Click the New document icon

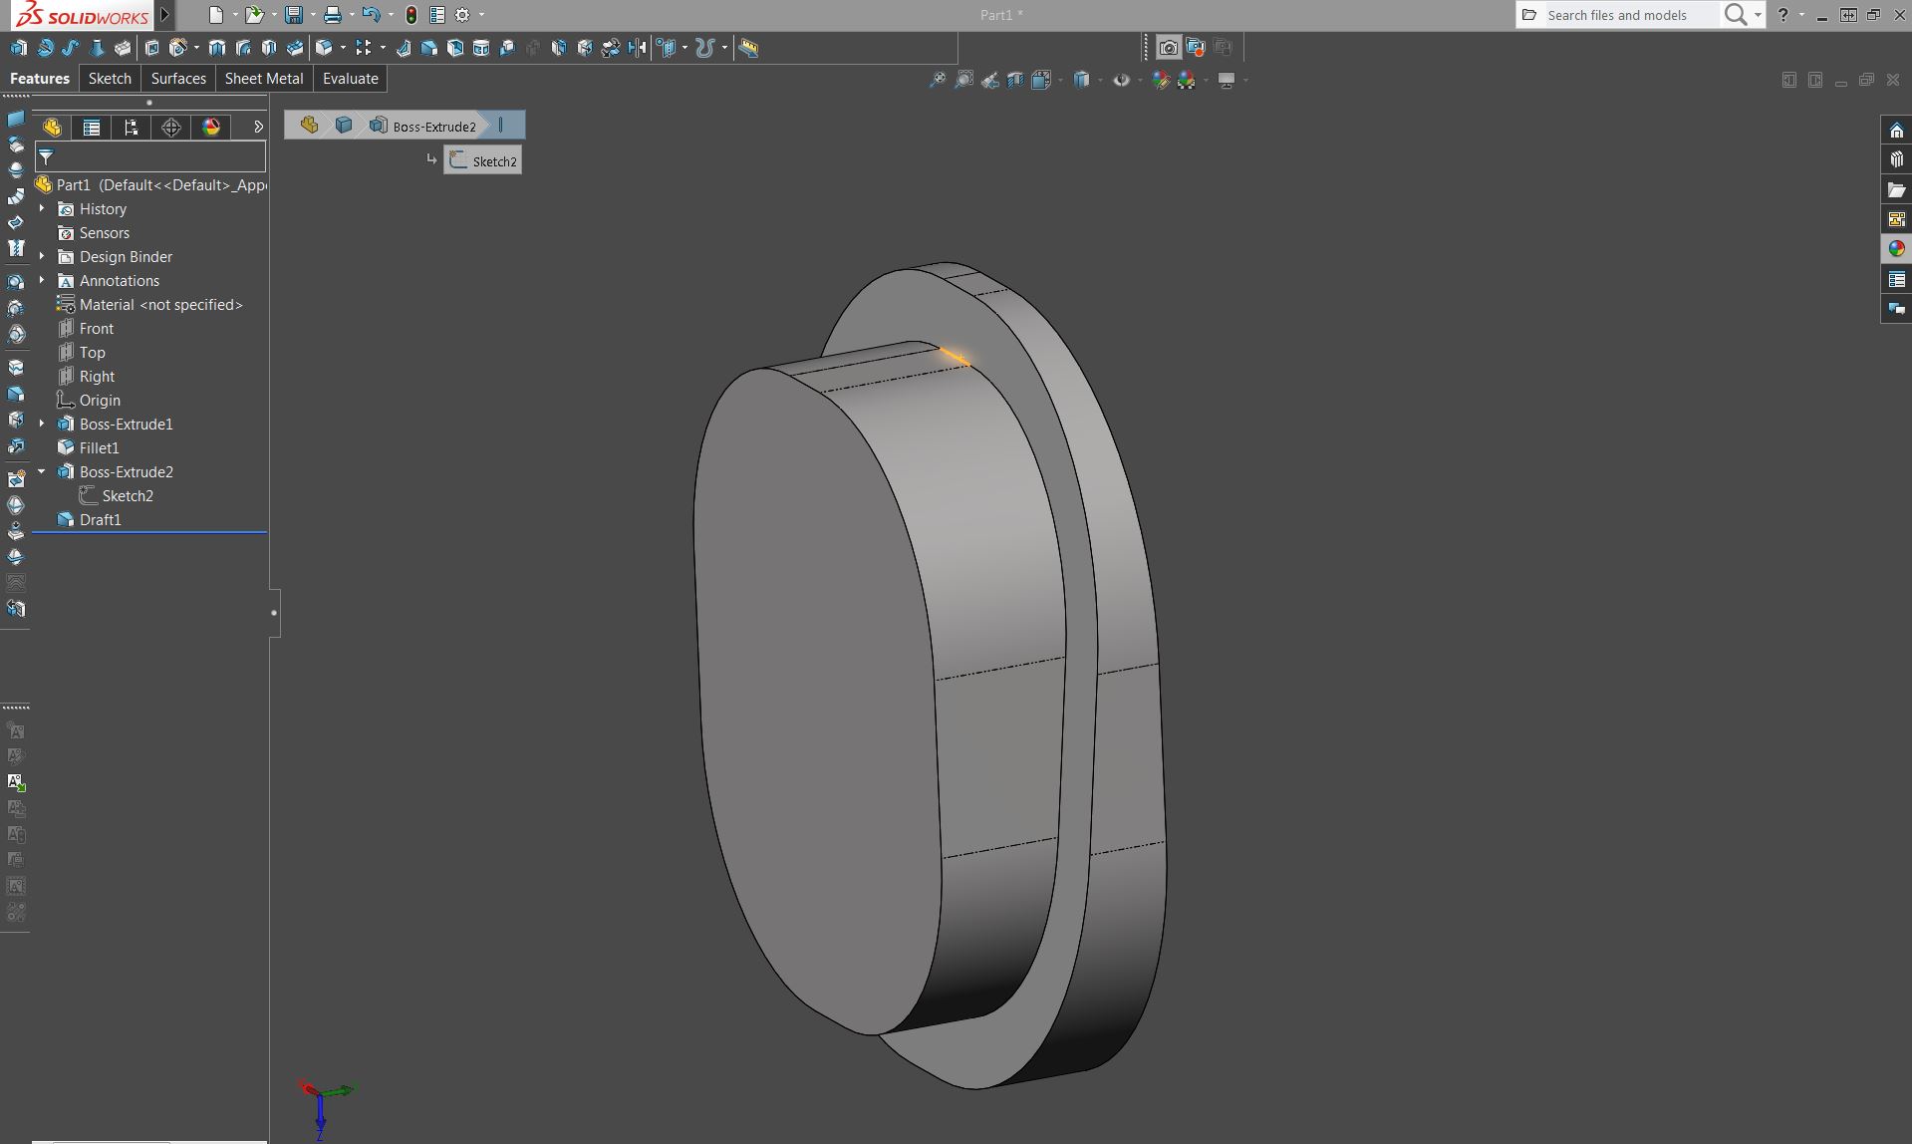pyautogui.click(x=216, y=15)
